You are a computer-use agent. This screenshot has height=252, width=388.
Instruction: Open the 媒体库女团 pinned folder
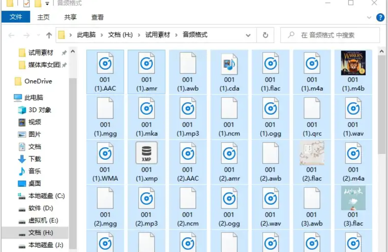[44, 65]
